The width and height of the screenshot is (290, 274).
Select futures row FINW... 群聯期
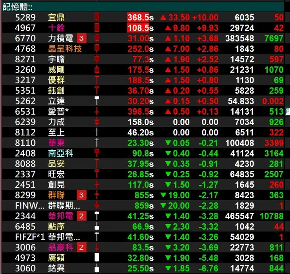(143, 205)
